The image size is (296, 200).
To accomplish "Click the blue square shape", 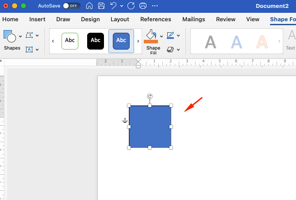I will pos(150,127).
